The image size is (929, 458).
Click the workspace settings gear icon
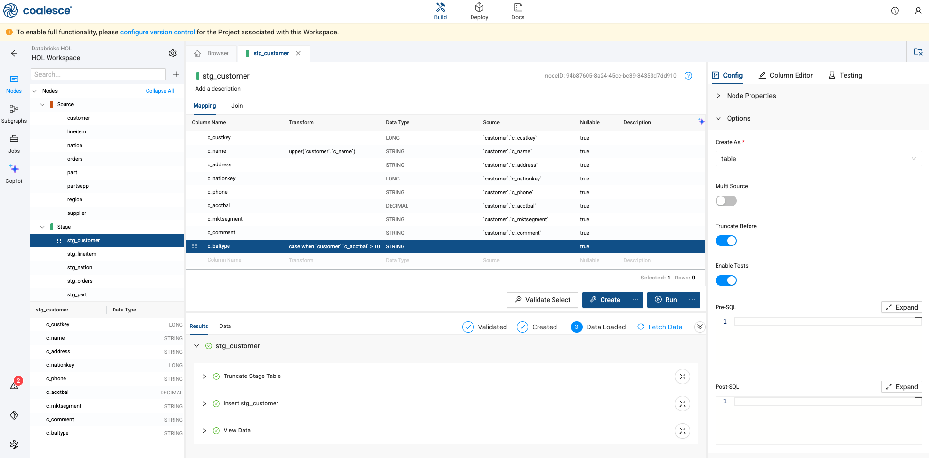tap(173, 53)
